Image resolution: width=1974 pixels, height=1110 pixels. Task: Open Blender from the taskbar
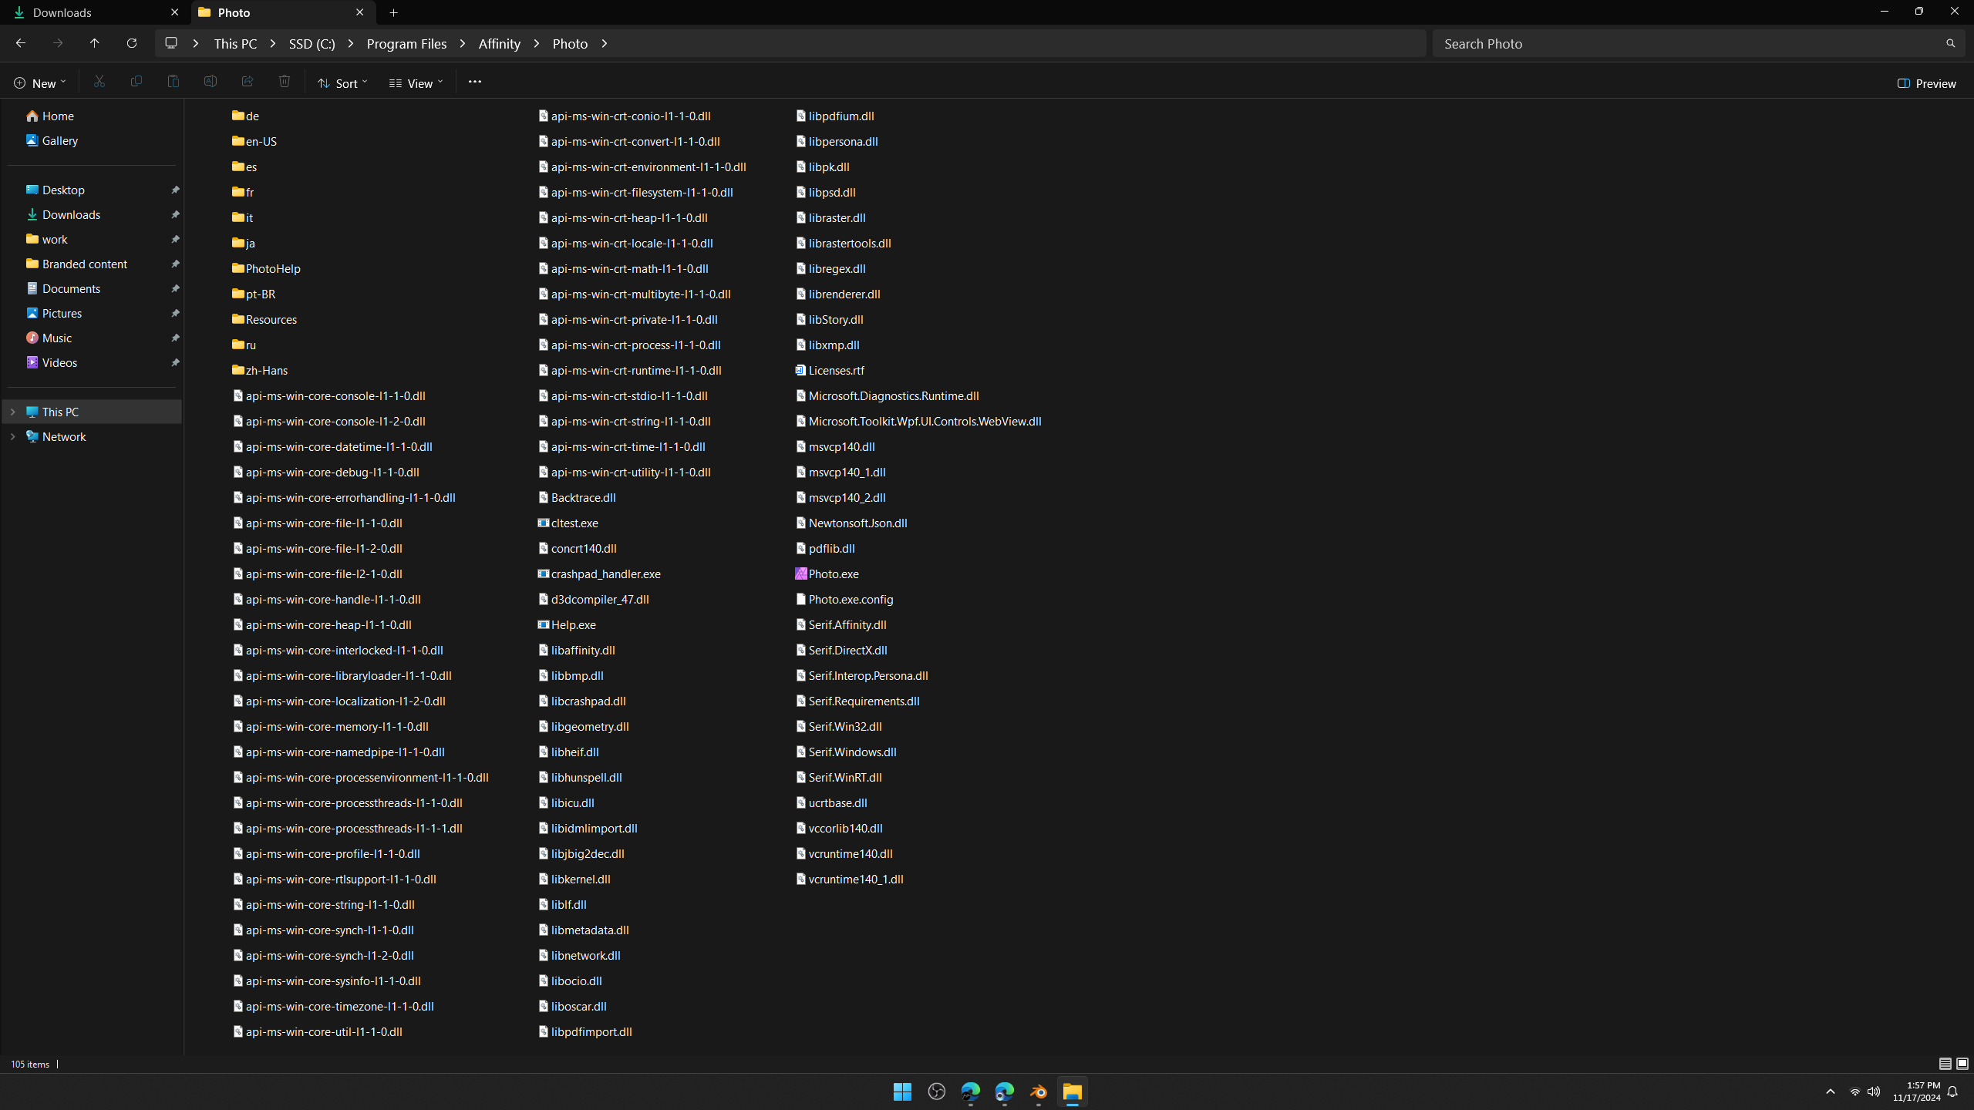(1039, 1091)
